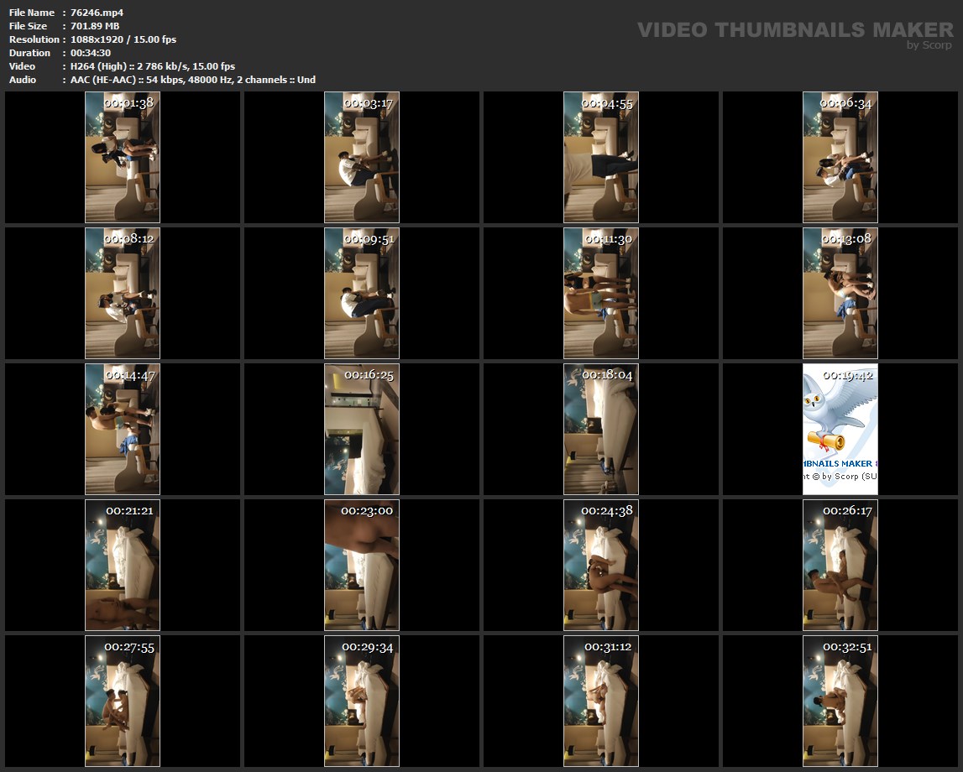Choose the frame labeled 00:11:30
The width and height of the screenshot is (963, 772).
click(601, 294)
